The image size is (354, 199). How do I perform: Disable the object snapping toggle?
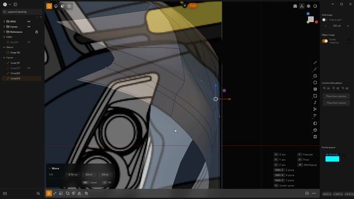coord(325,41)
